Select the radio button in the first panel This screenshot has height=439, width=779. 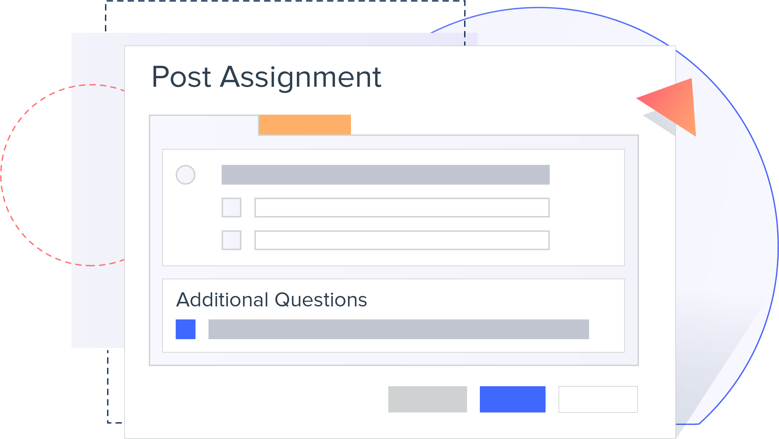tap(186, 175)
